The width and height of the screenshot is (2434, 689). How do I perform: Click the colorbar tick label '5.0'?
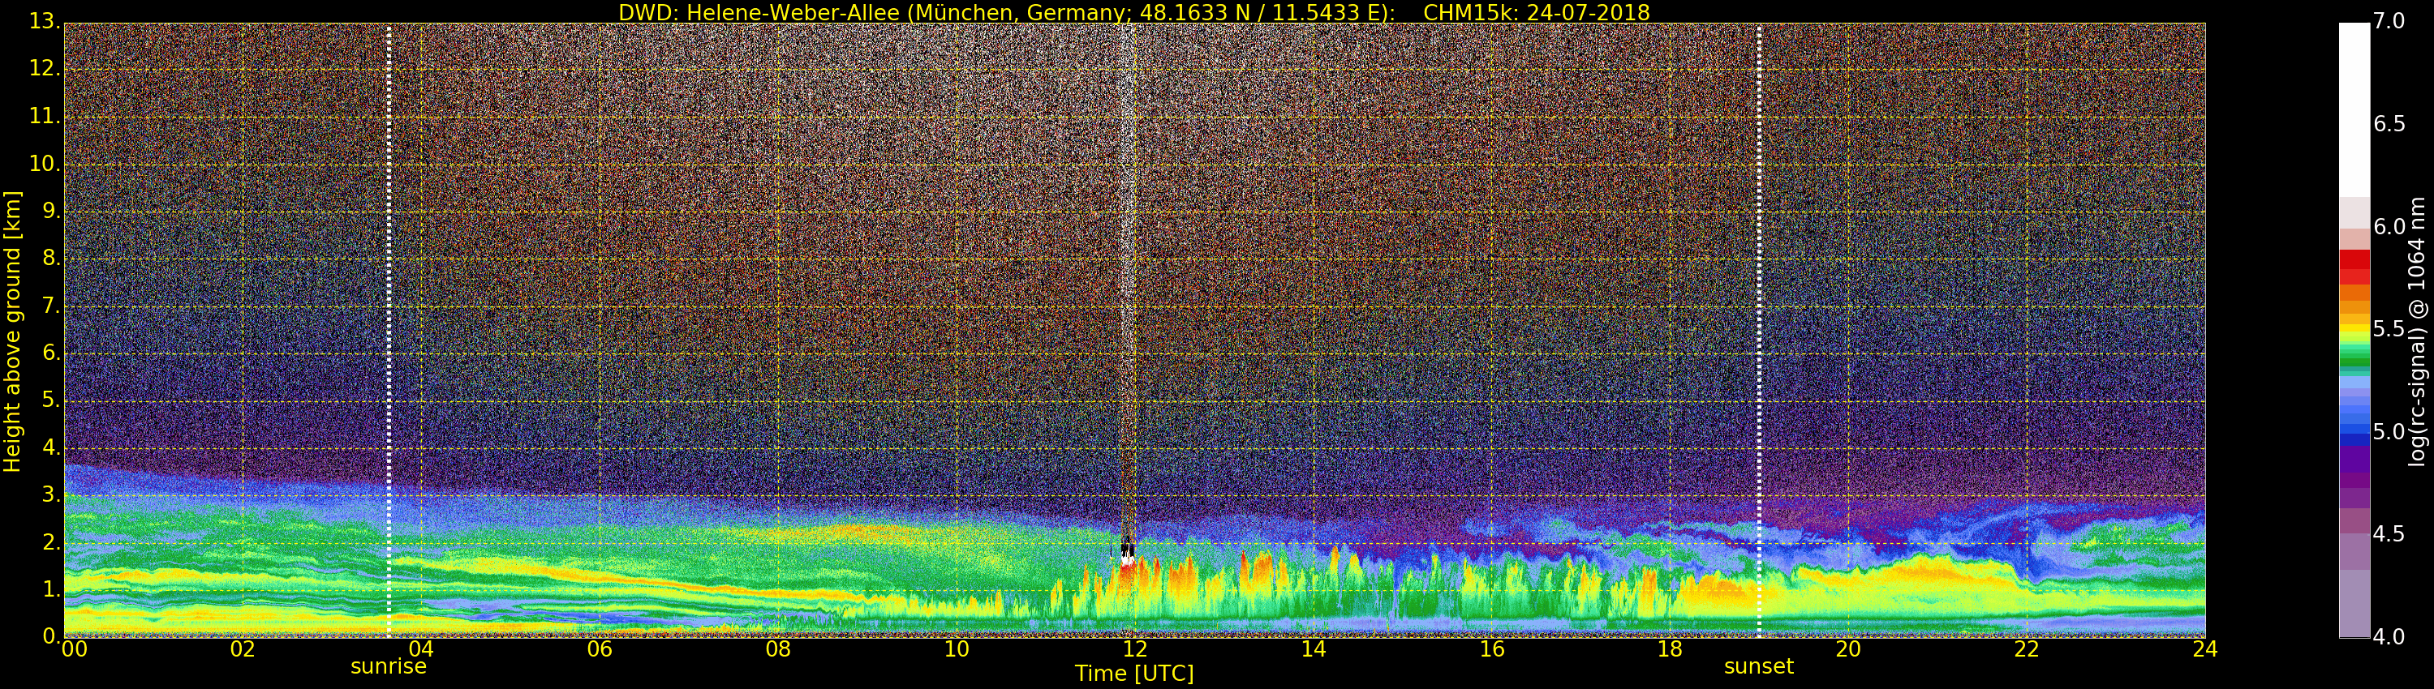[2389, 432]
